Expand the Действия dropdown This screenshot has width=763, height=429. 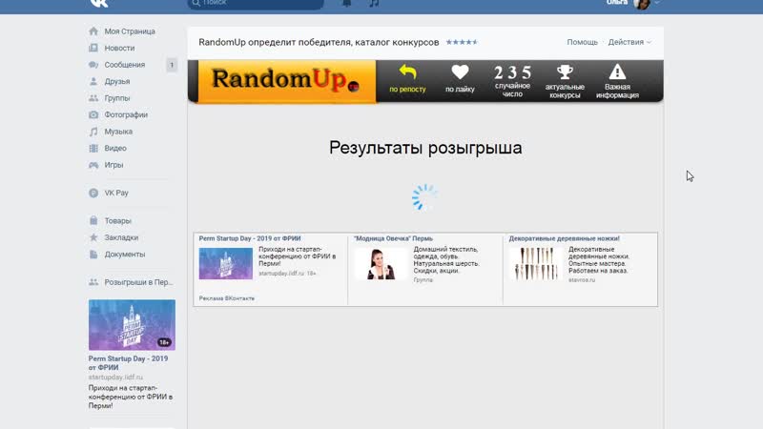[629, 42]
